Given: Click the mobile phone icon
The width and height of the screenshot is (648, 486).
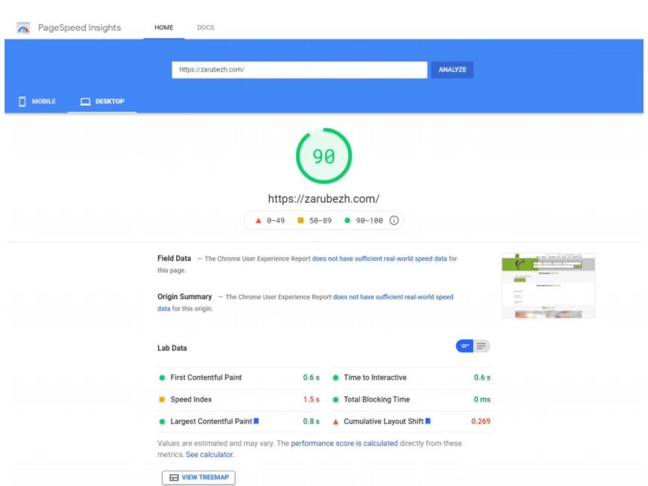Looking at the screenshot, I should (22, 101).
